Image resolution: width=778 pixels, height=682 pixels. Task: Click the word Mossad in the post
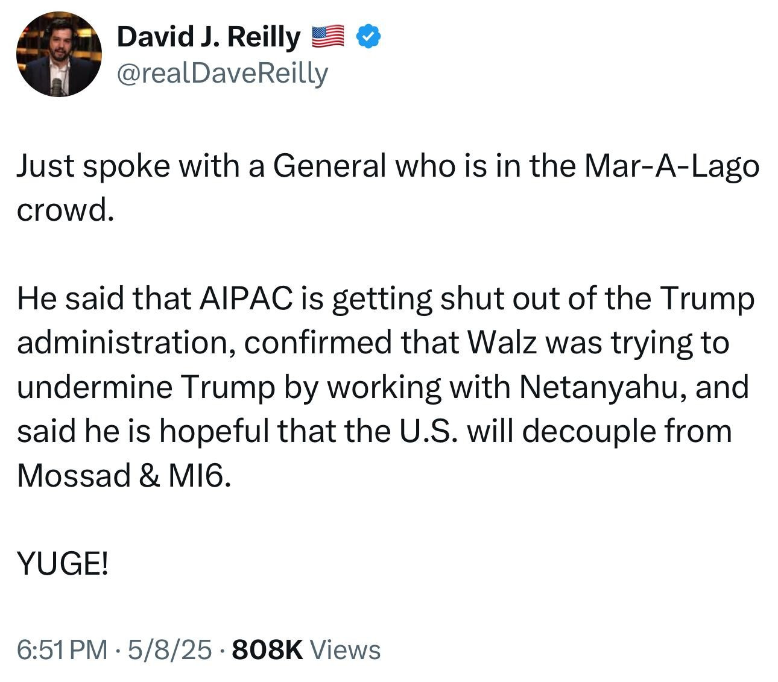[73, 475]
